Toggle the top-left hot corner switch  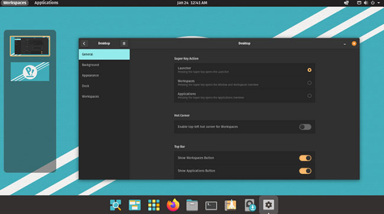[x=305, y=127]
